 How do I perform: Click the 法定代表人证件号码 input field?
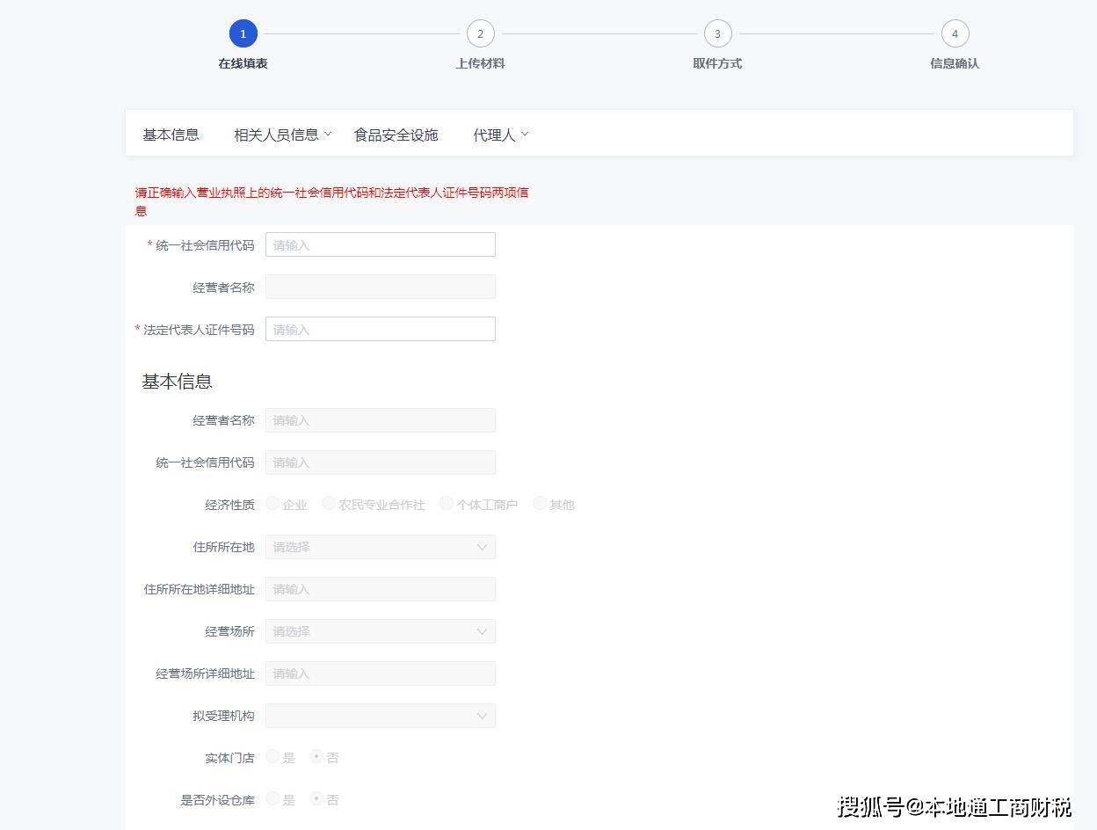pyautogui.click(x=380, y=330)
